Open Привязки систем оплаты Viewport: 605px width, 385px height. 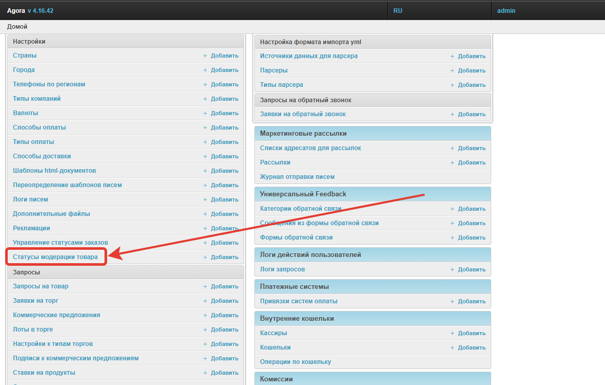[299, 301]
